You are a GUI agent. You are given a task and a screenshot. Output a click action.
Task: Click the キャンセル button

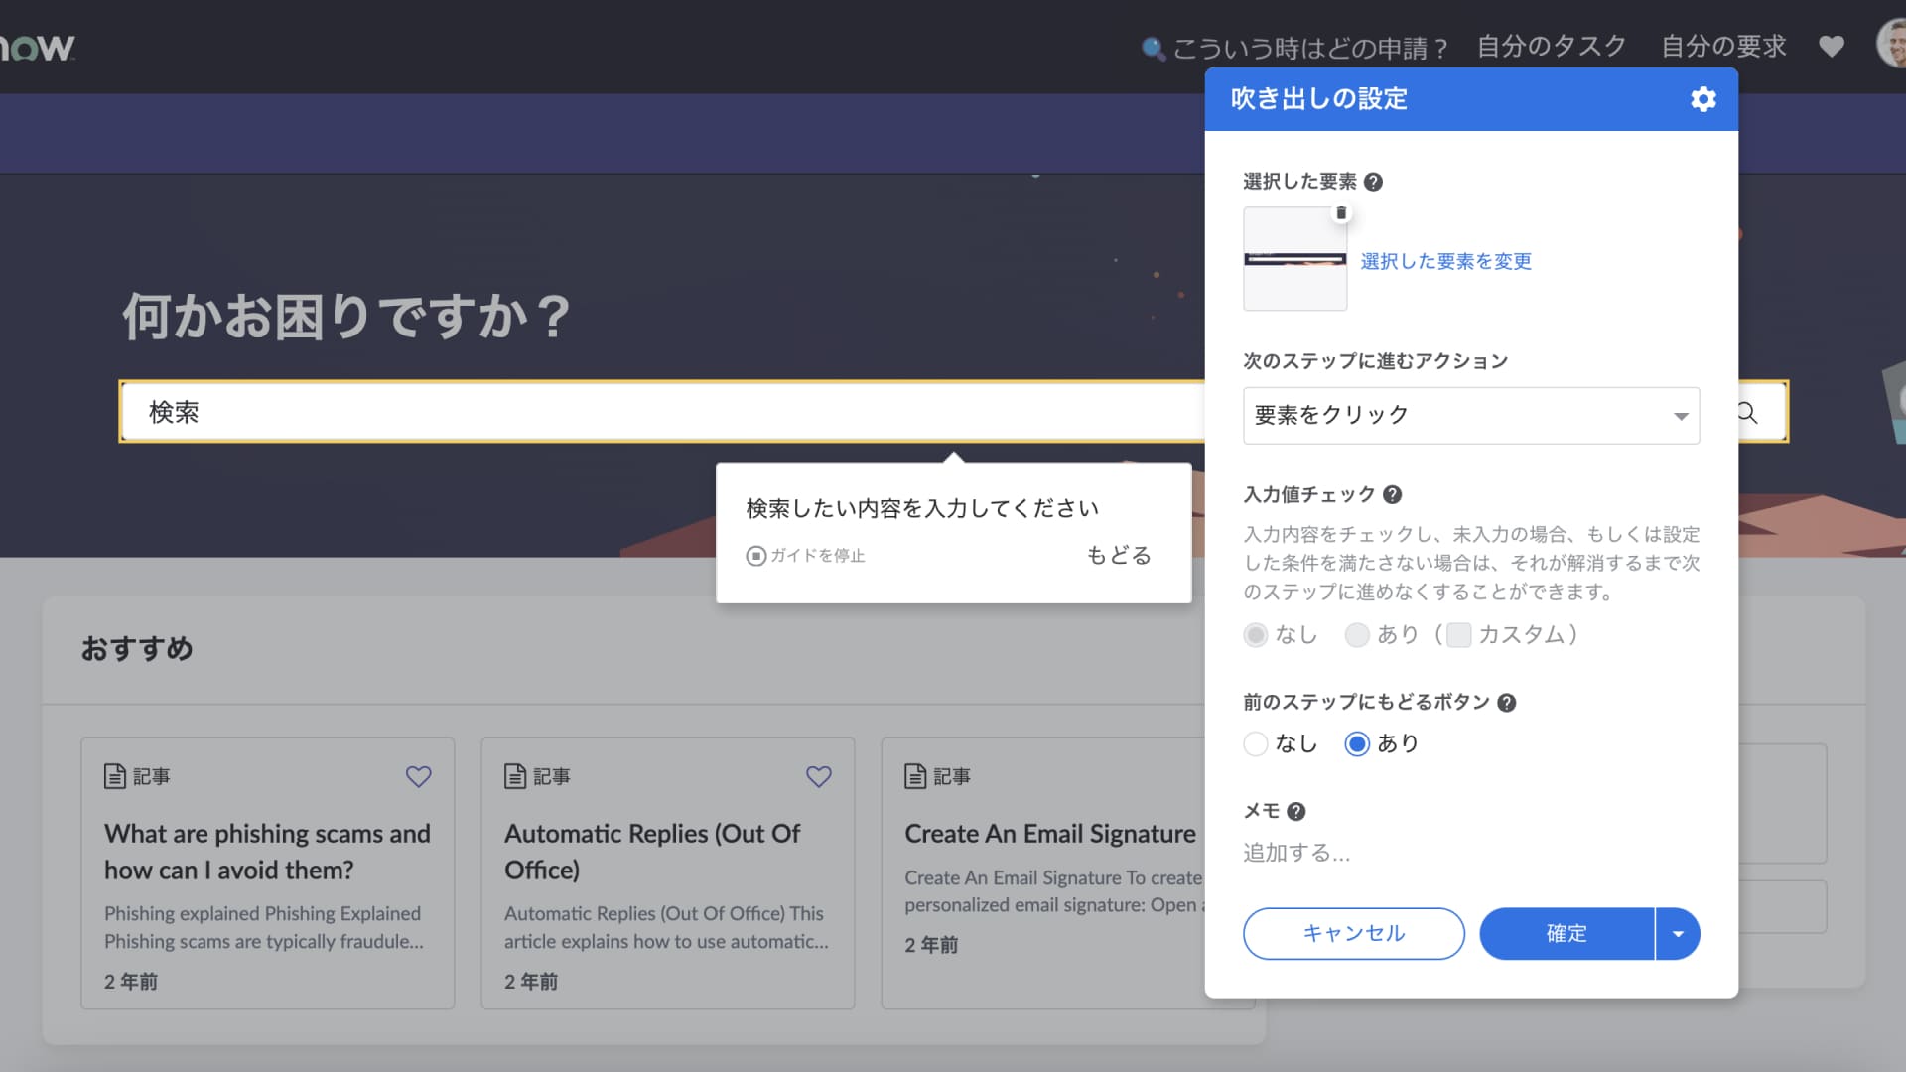point(1353,934)
